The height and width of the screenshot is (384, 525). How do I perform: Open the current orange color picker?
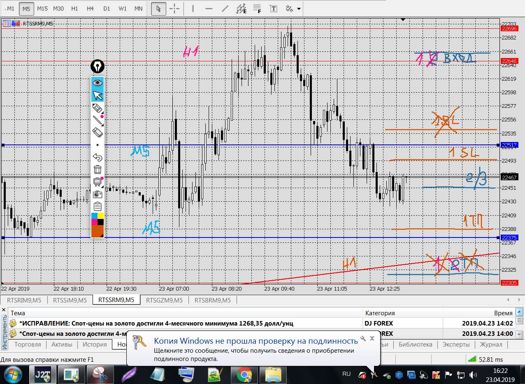pos(98,231)
